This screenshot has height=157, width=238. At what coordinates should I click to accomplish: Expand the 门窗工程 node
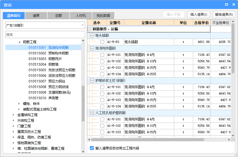[x=13, y=126]
